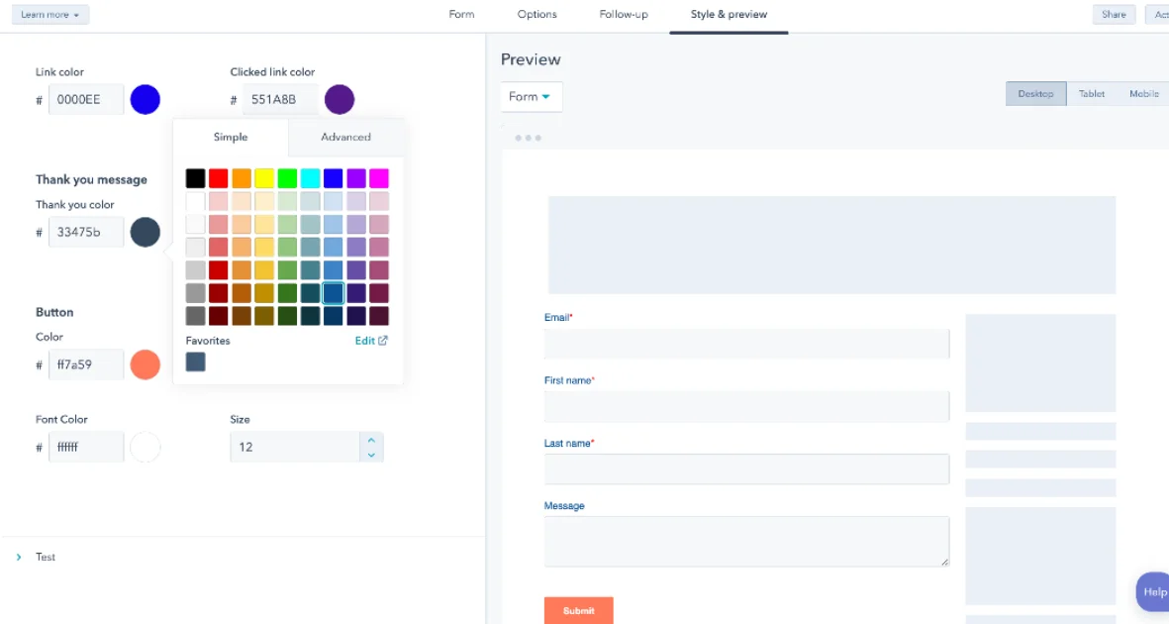Open the Help widget
1169x624 pixels.
point(1154,591)
